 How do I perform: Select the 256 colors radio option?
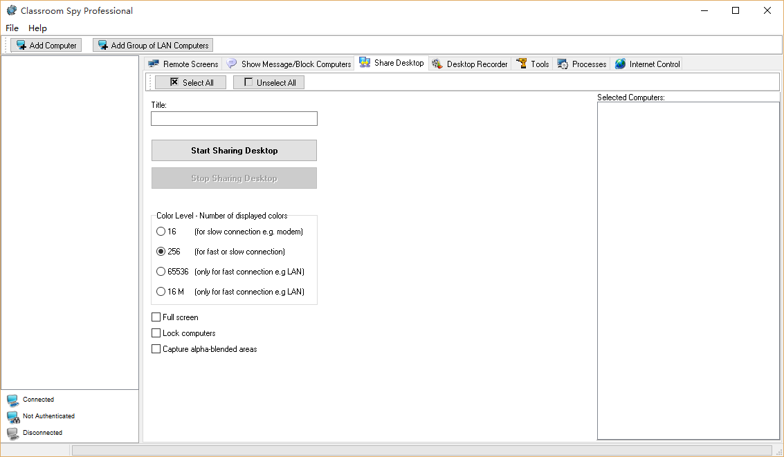point(161,251)
